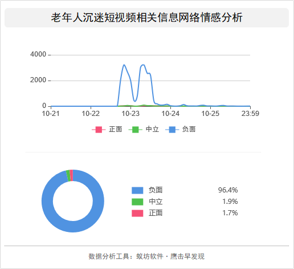Click the 1.7% percentage value
The image size is (294, 269).
tap(230, 213)
